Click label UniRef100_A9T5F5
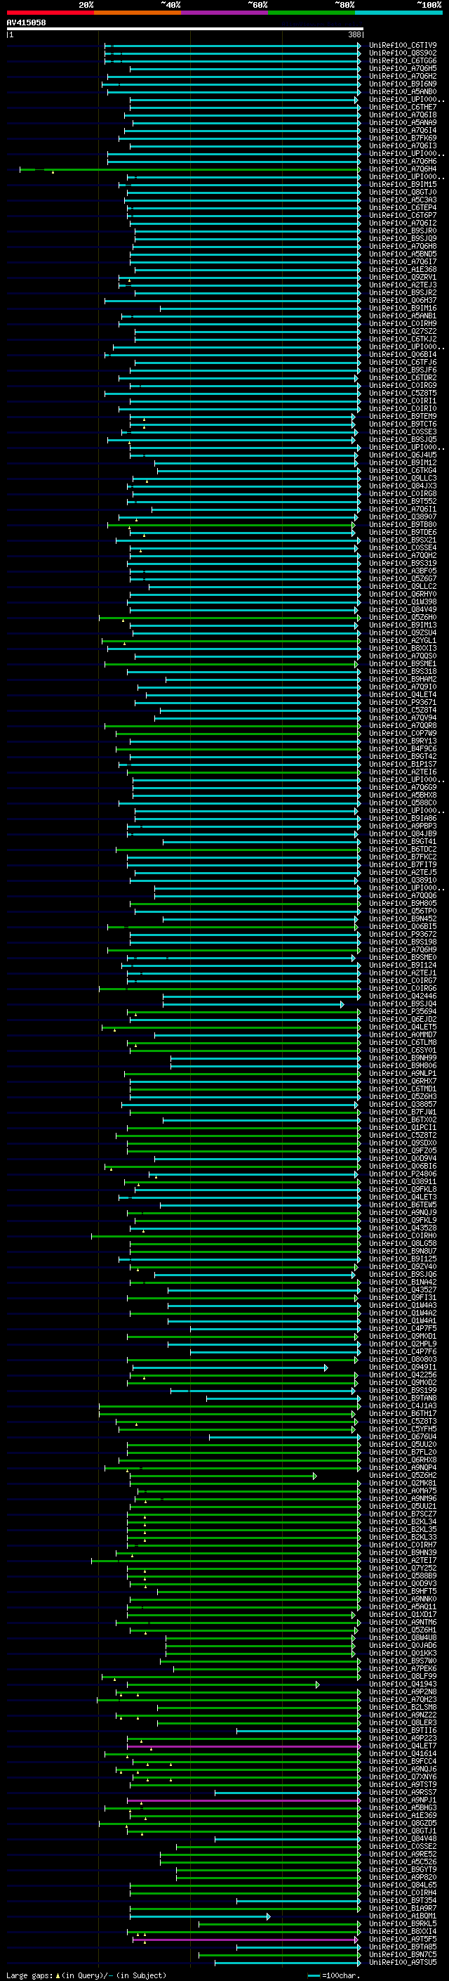This screenshot has height=1981, width=449. pyautogui.click(x=403, y=1940)
